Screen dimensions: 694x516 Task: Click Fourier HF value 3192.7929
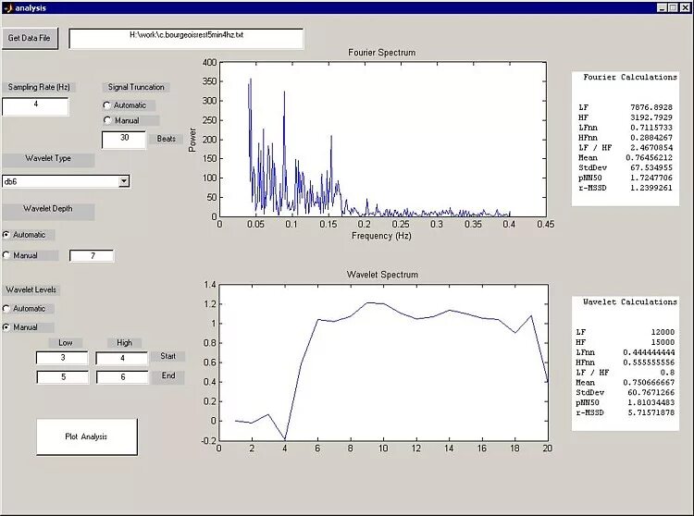tap(651, 117)
